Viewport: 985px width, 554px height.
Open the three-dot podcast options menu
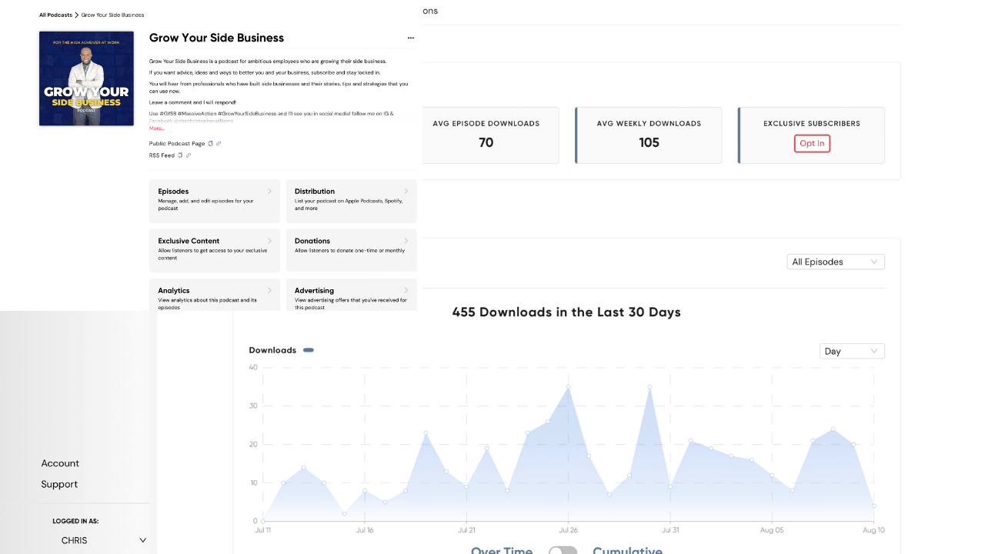coord(410,38)
